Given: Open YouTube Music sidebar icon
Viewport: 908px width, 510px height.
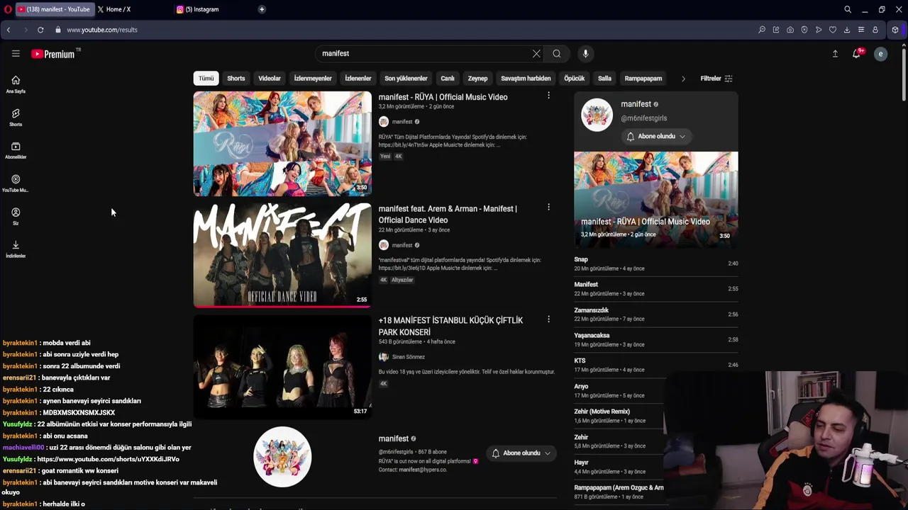Looking at the screenshot, I should (16, 183).
